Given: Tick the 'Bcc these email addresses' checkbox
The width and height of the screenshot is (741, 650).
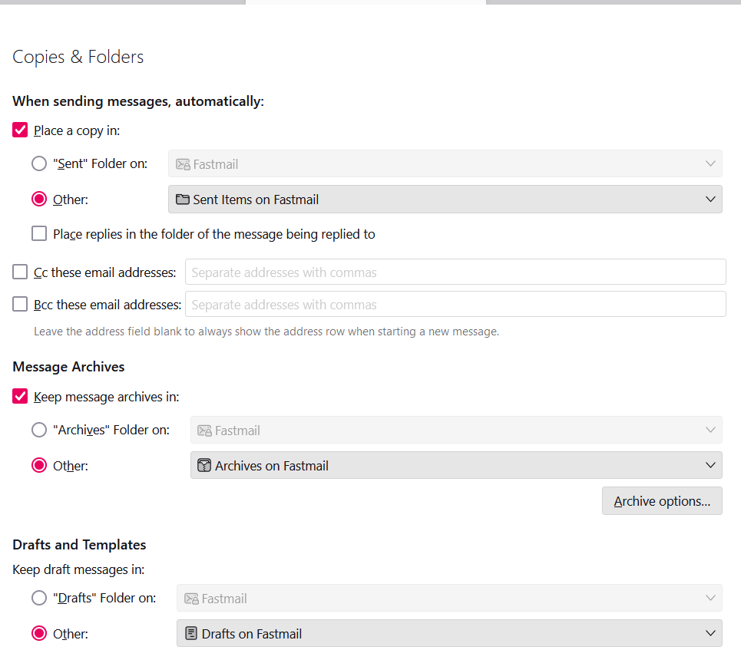Looking at the screenshot, I should [x=21, y=305].
